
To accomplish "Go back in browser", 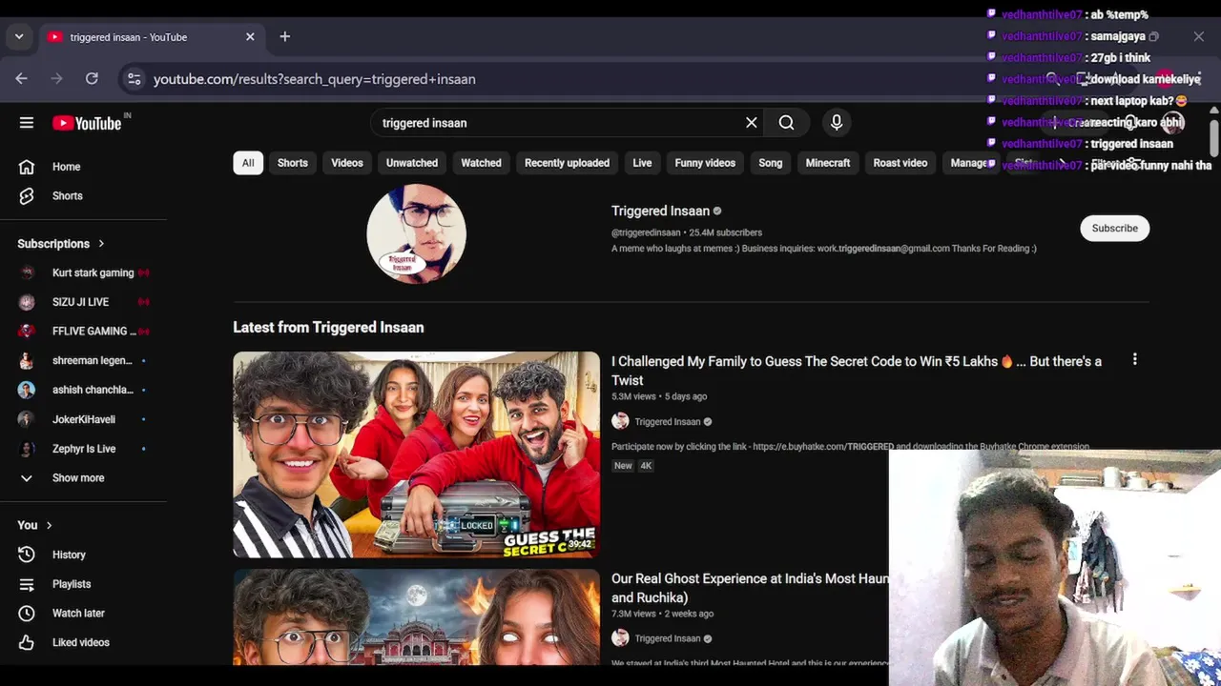I will [x=21, y=79].
